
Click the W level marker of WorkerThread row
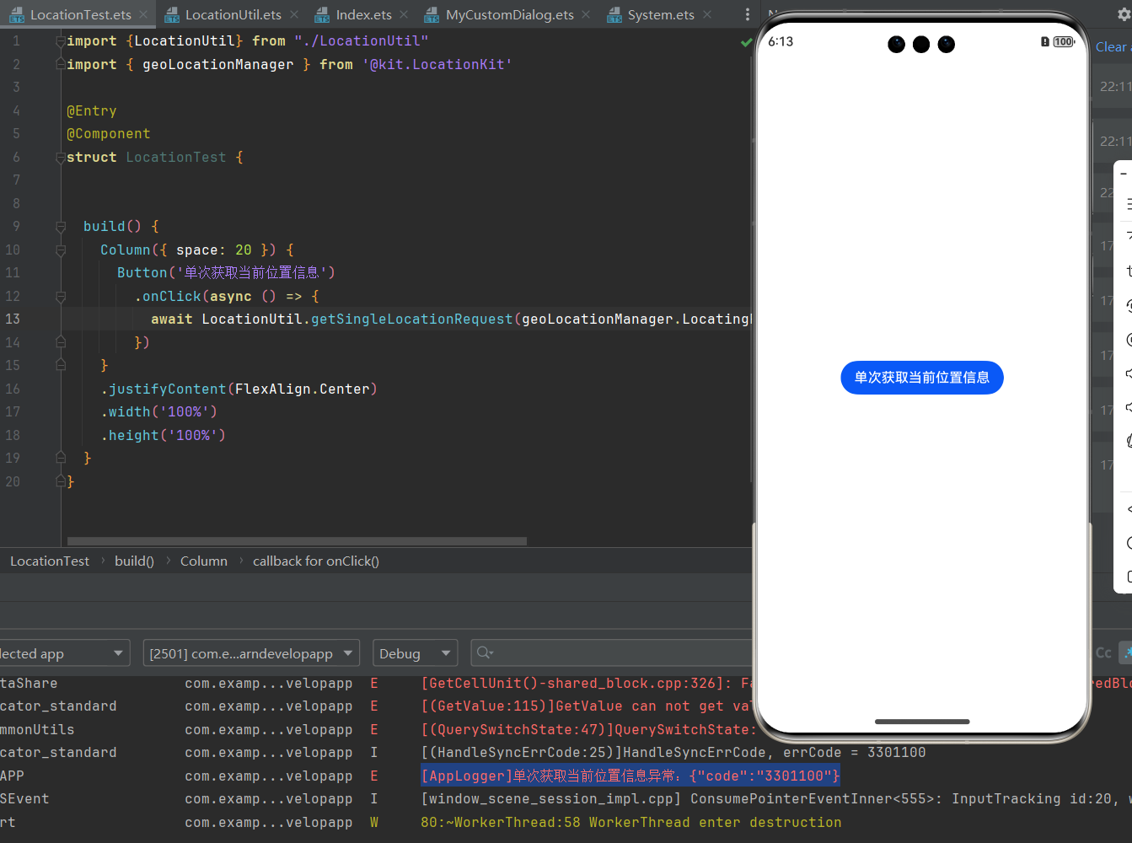tap(374, 822)
